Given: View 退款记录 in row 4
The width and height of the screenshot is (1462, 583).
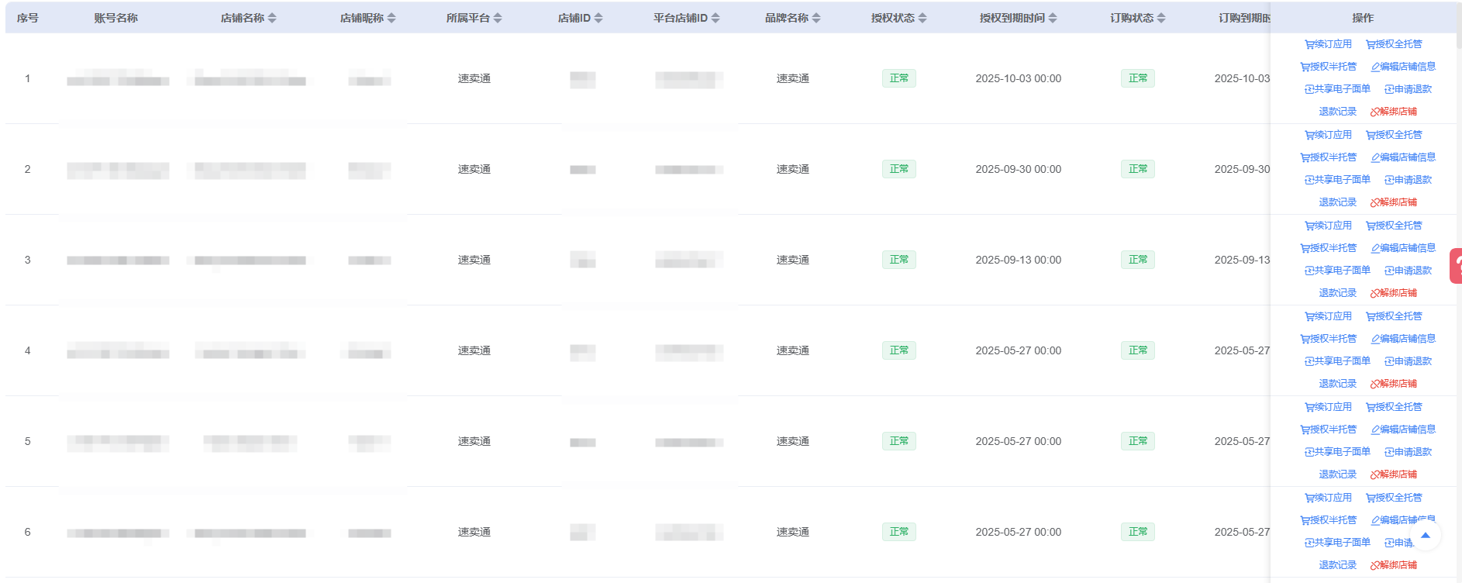Looking at the screenshot, I should [x=1338, y=384].
